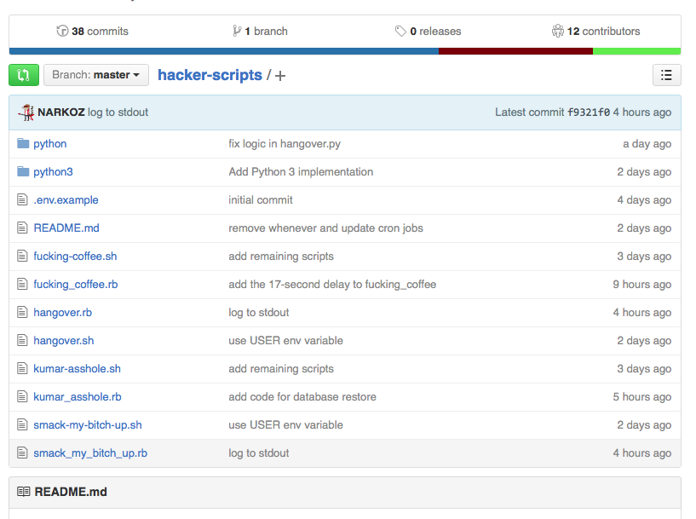Click the book icon in README.md header
696x519 pixels.
[x=24, y=492]
